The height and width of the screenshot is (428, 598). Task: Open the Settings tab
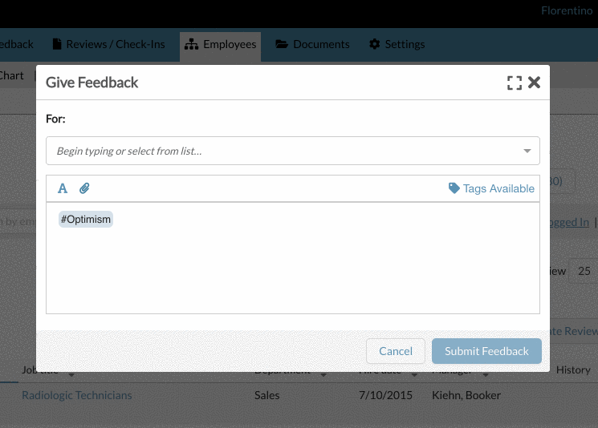click(x=397, y=45)
